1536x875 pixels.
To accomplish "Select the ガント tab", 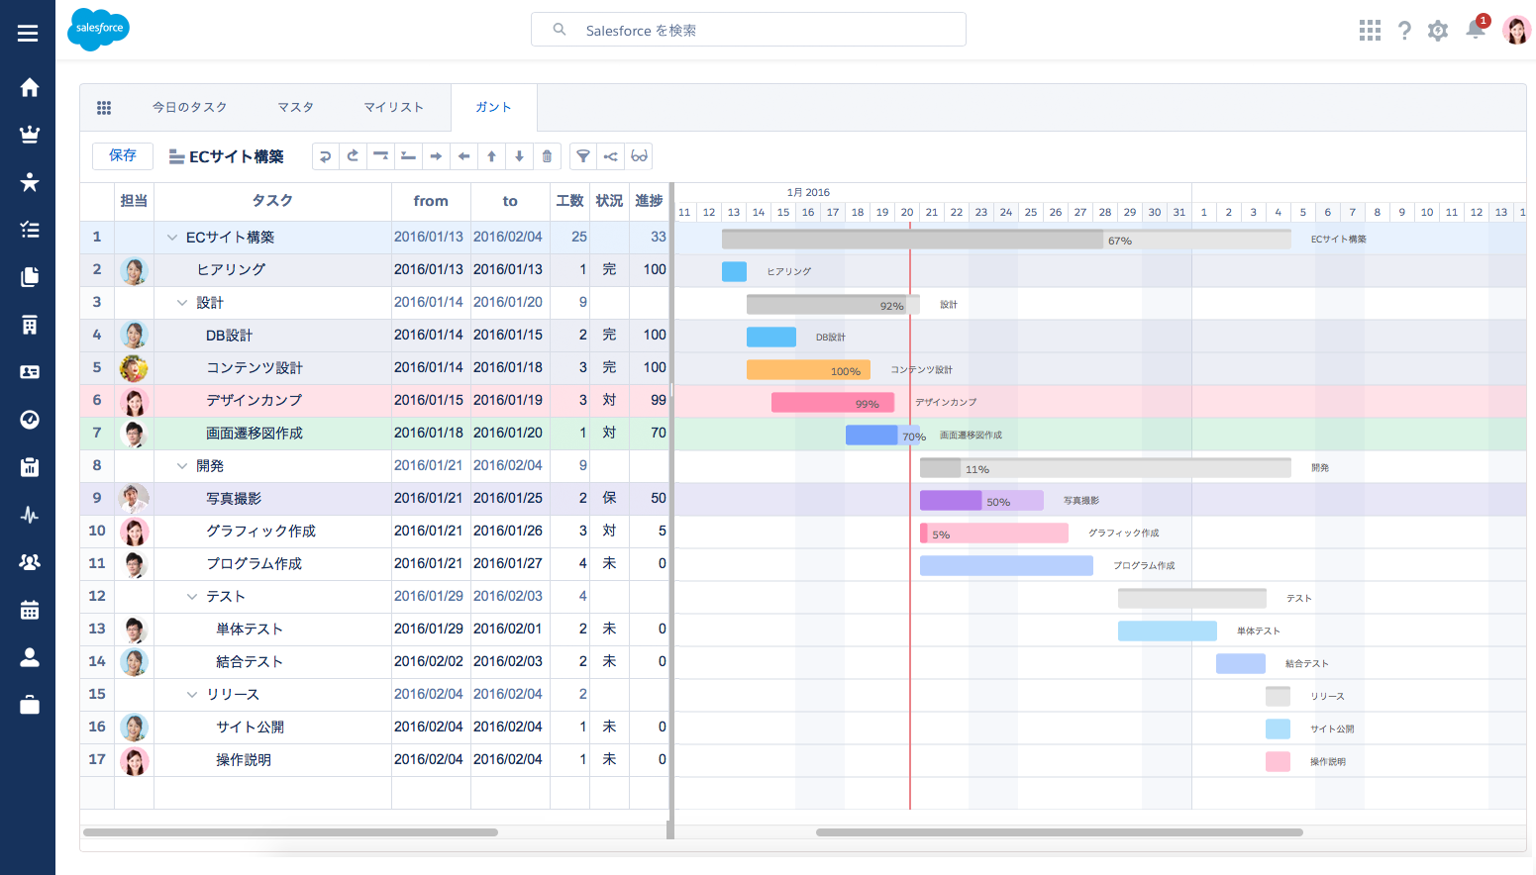I will pos(493,107).
